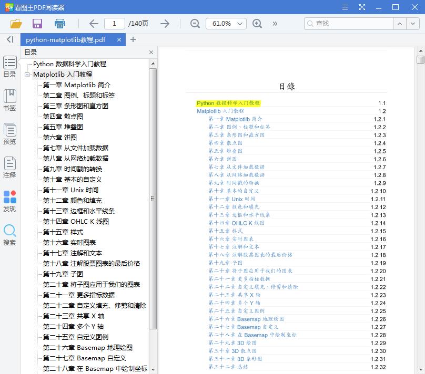This screenshot has width=425, height=374.
Task: Add a new tab with the plus button
Action: (x=133, y=39)
